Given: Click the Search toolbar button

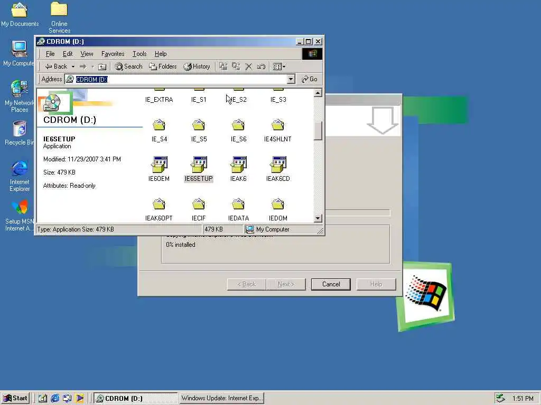Looking at the screenshot, I should click(x=129, y=66).
